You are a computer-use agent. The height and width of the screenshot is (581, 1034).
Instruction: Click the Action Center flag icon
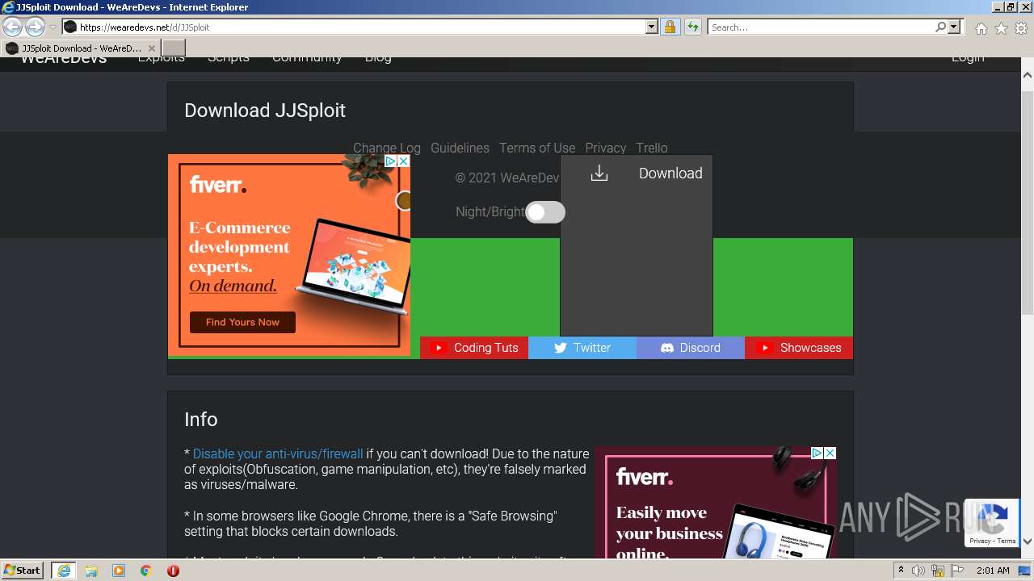pos(957,571)
